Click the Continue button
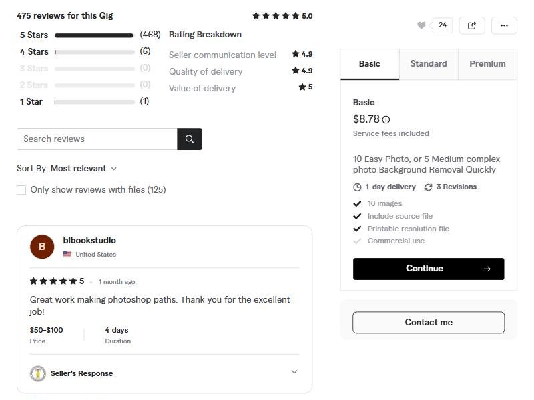This screenshot has height=400, width=534. (429, 269)
